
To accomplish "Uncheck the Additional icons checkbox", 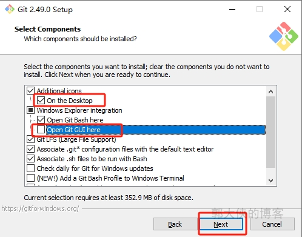I will [30, 91].
